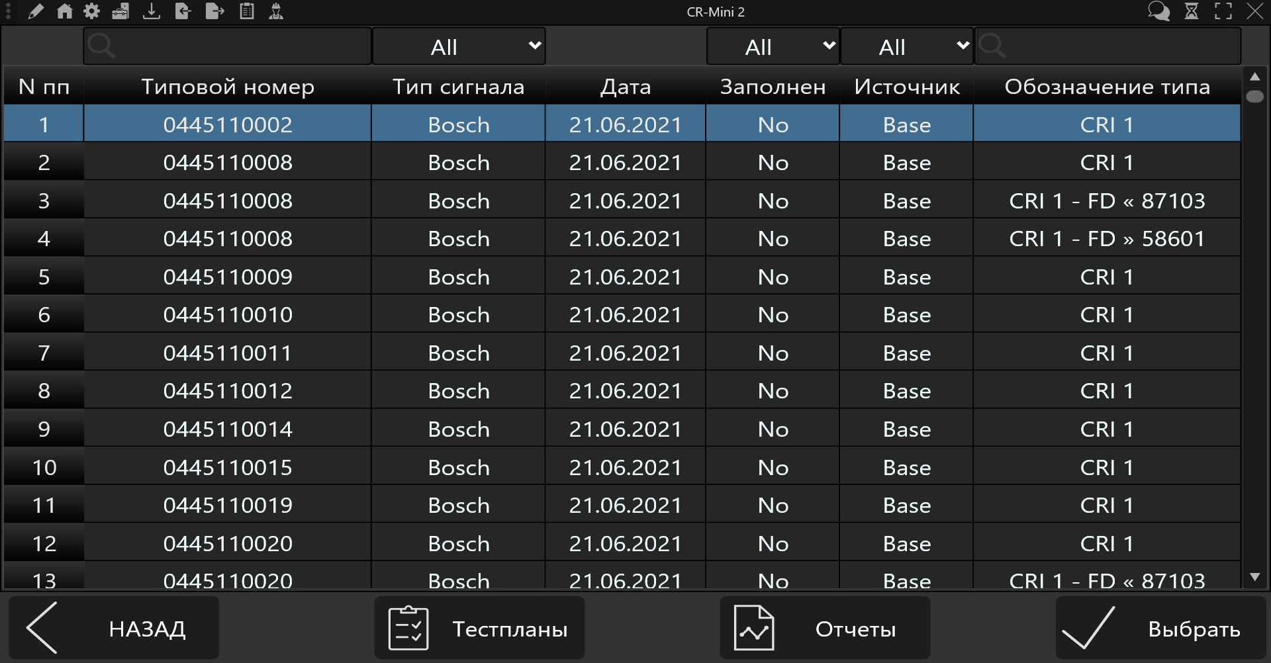Viewport: 1271px width, 663px height.
Task: Click the three-dots drag handle
Action: coord(9,11)
